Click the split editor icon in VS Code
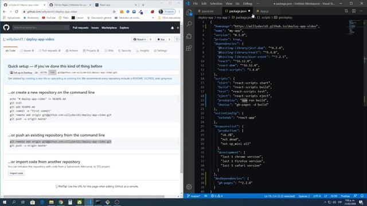 [x=354, y=11]
